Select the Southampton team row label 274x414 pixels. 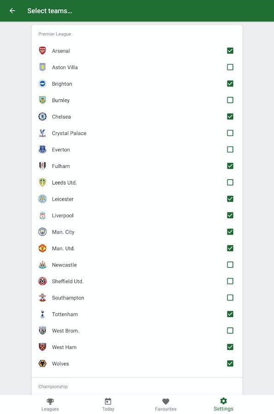pos(68,298)
